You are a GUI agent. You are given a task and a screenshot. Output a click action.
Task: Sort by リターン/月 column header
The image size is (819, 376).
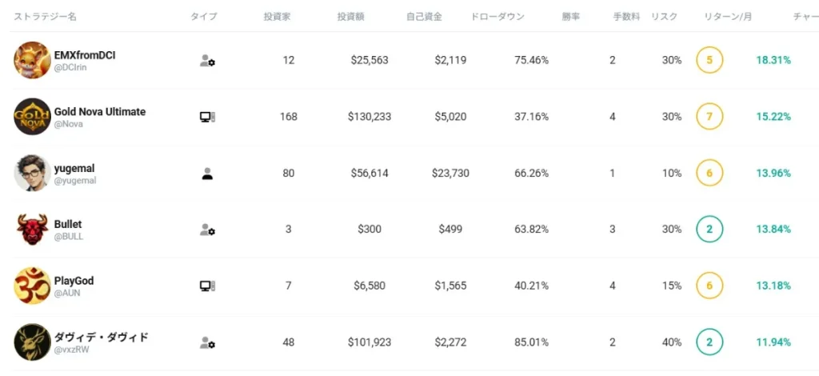pyautogui.click(x=728, y=17)
